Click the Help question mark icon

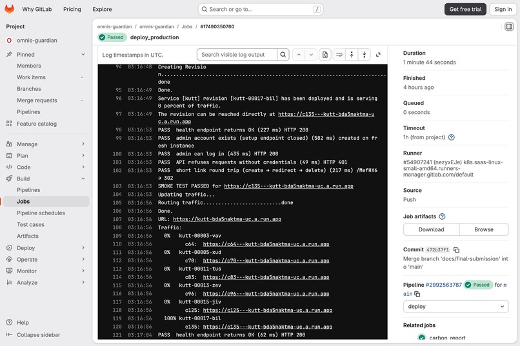coord(9,322)
